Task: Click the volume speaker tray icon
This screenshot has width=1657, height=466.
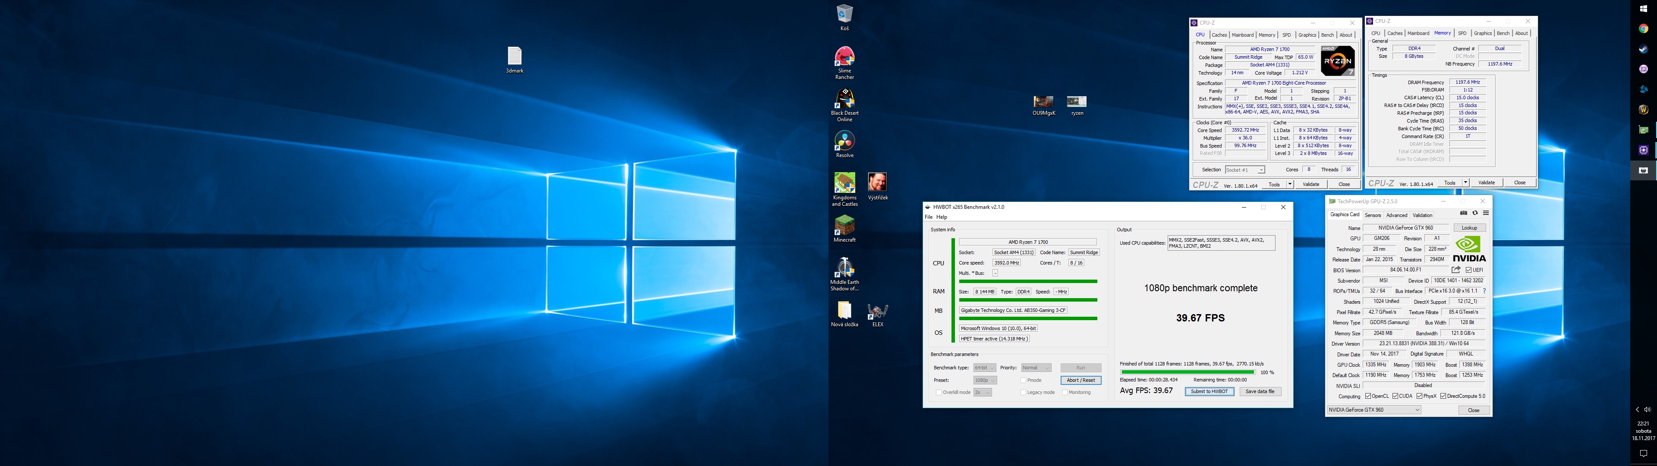Action: pyautogui.click(x=1648, y=409)
